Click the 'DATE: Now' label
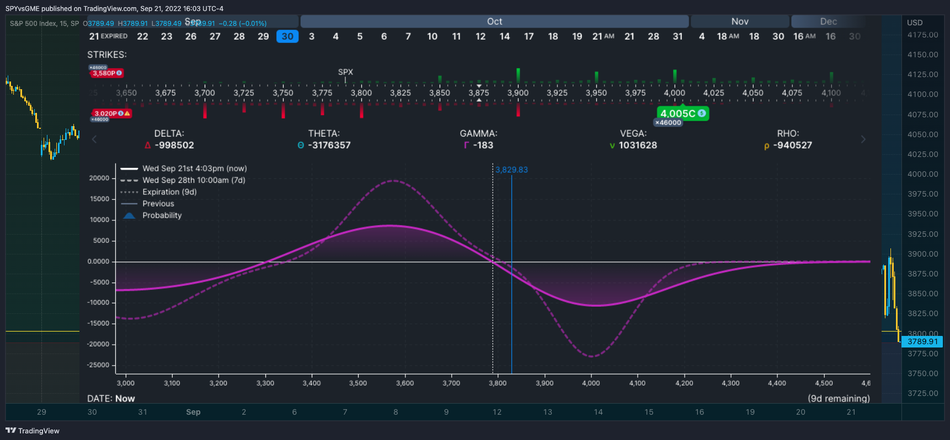Image resolution: width=950 pixels, height=440 pixels. 111,398
